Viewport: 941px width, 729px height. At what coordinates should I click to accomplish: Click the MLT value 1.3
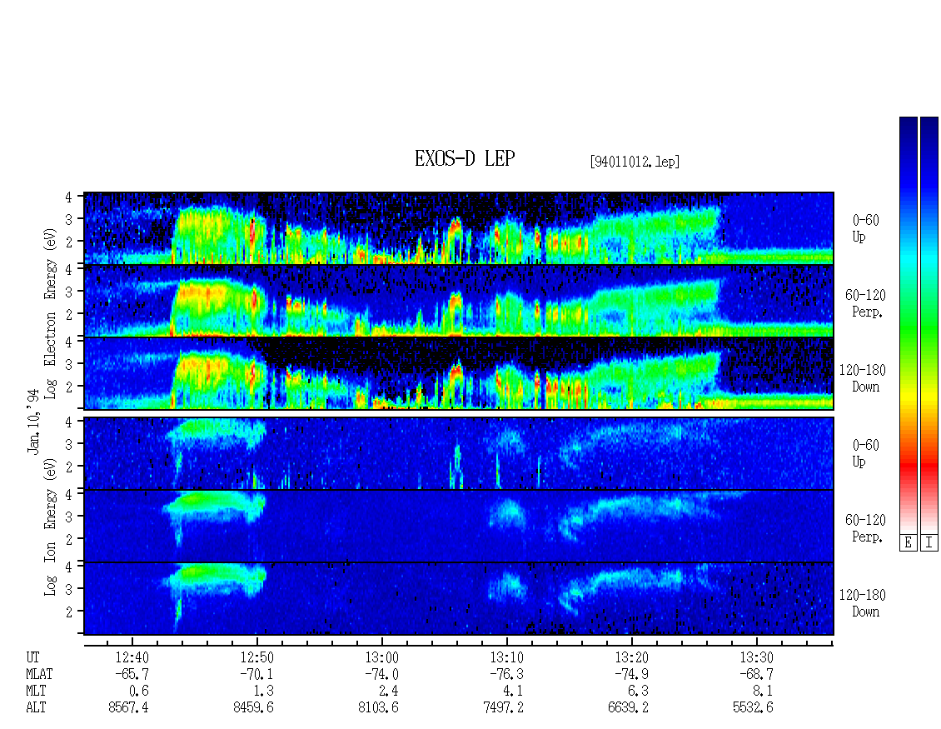click(263, 692)
